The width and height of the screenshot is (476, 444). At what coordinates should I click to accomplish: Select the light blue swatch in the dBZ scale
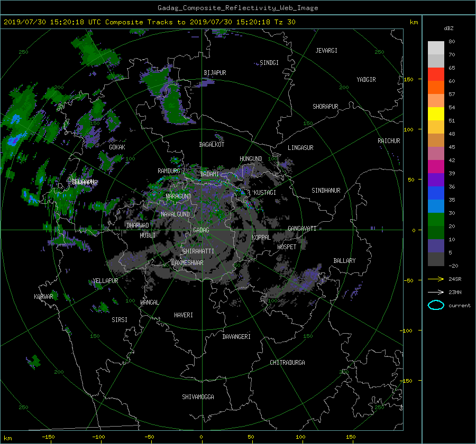[436, 206]
